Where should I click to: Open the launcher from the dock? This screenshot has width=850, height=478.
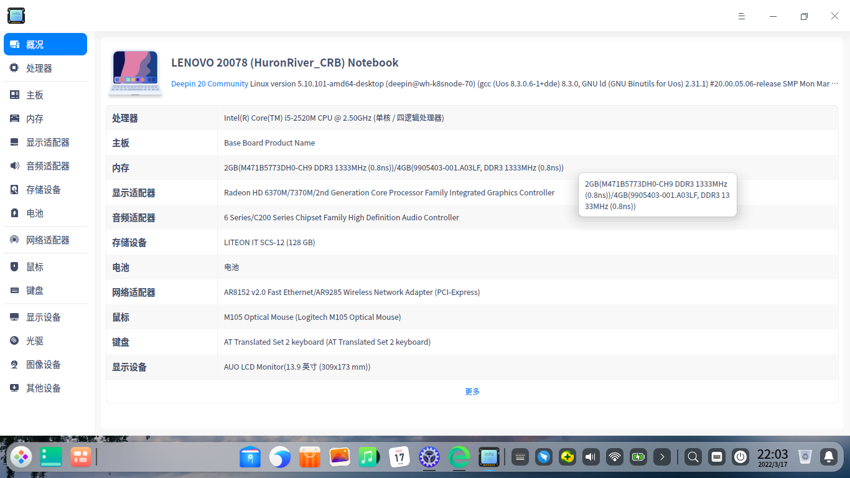pyautogui.click(x=22, y=457)
